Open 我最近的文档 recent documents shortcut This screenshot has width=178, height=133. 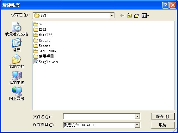pyautogui.click(x=16, y=29)
